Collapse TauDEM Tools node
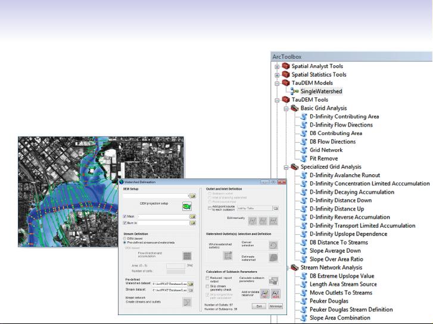The width and height of the screenshot is (433, 324). (277, 100)
